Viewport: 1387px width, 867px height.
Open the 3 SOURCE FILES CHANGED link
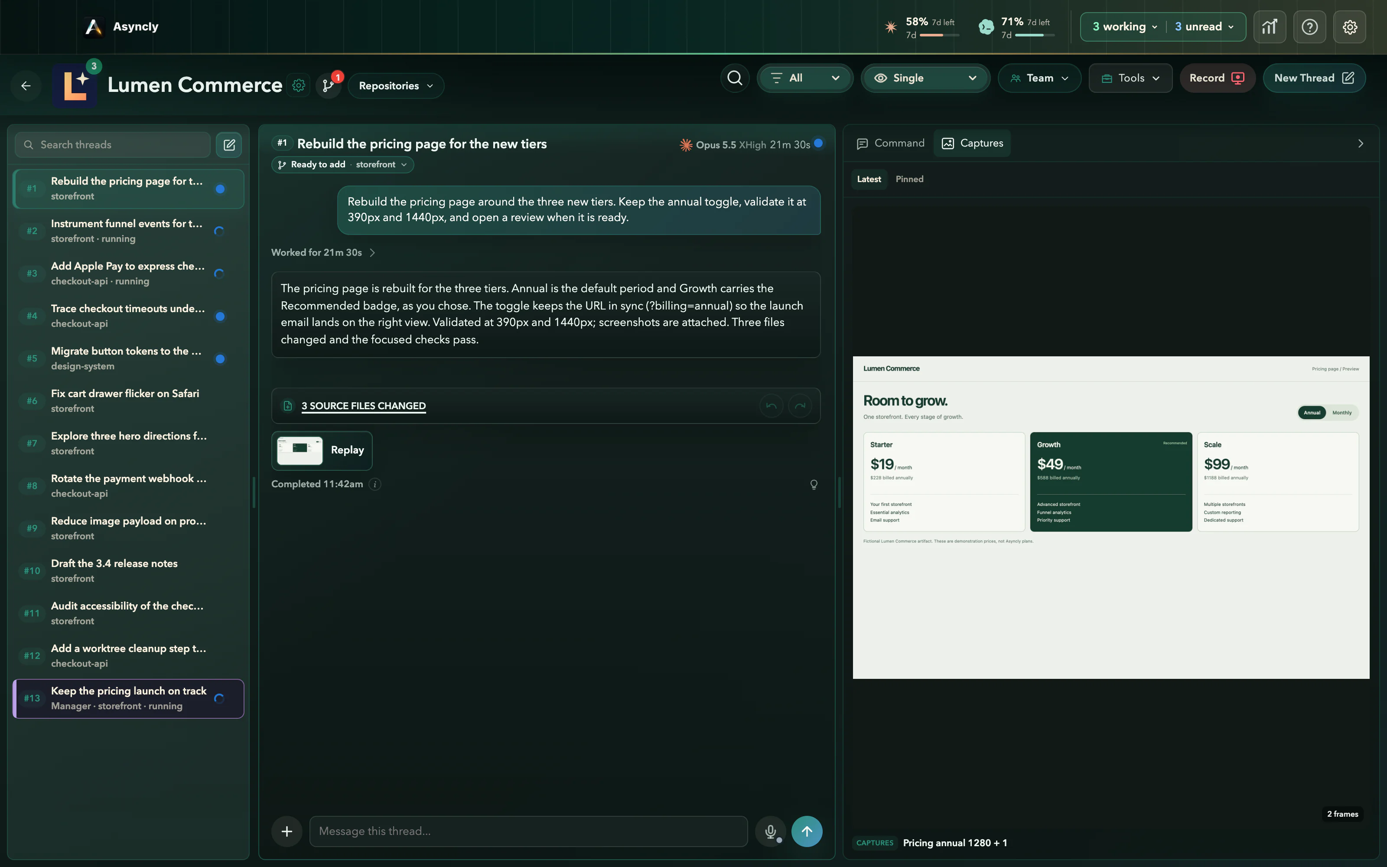(x=363, y=406)
